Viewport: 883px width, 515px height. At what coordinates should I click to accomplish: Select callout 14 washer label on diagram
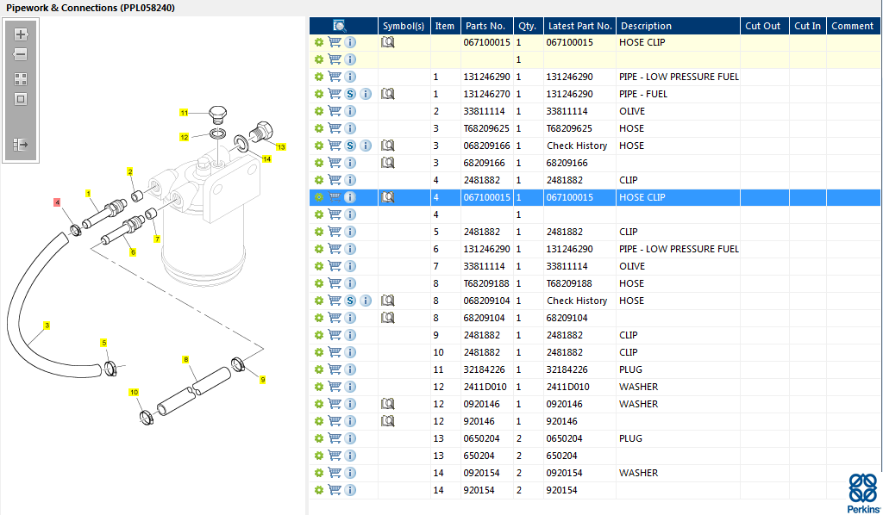click(x=267, y=159)
